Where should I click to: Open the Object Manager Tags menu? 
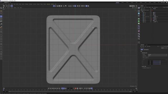[x=153, y=7]
